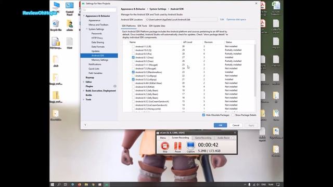Open HTTP Proxy settings page

click(x=97, y=38)
